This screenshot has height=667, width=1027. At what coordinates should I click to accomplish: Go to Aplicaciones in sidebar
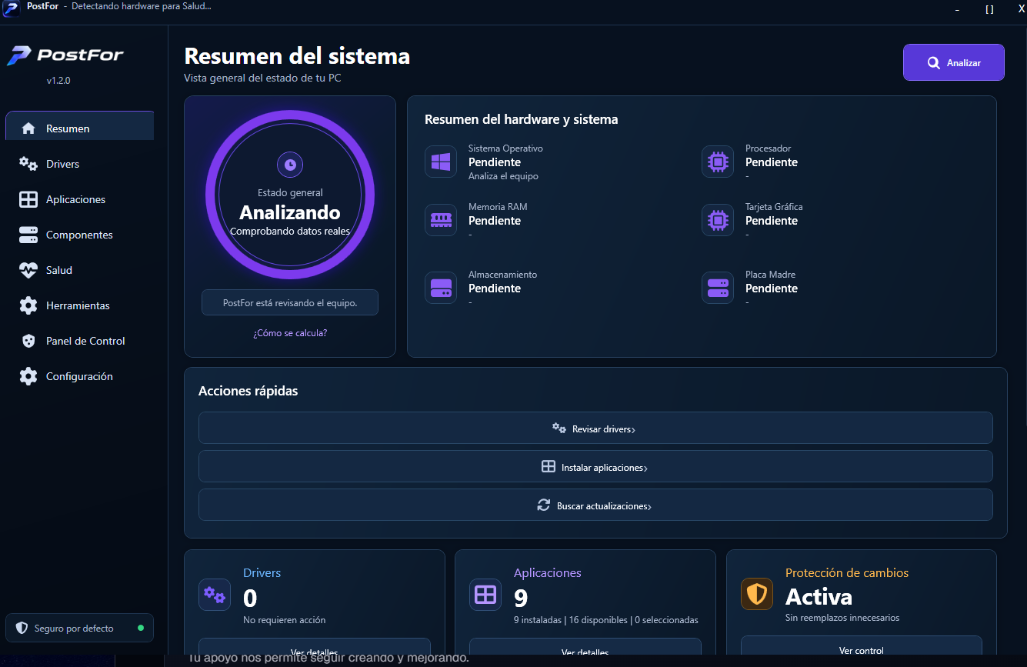point(80,199)
